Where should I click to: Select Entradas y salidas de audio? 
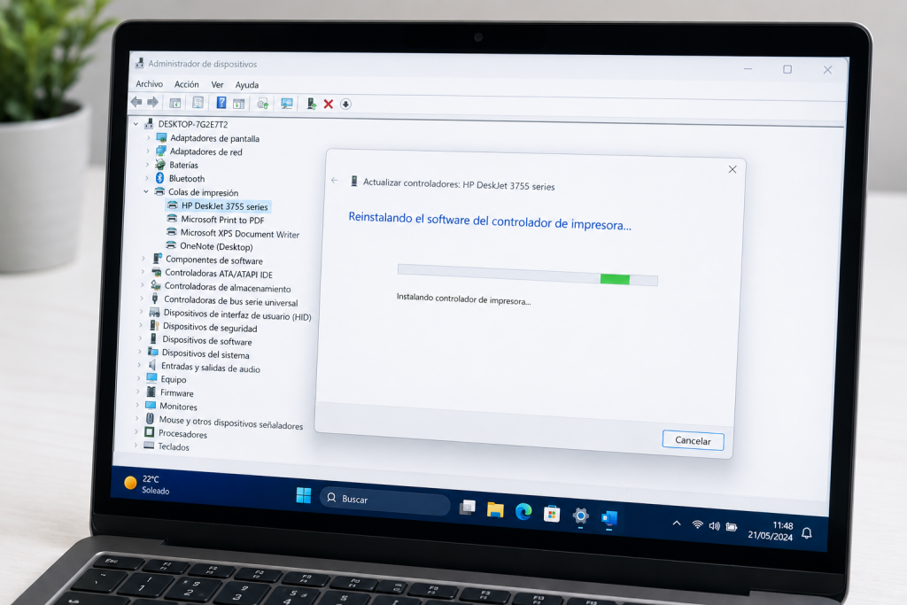coord(211,368)
